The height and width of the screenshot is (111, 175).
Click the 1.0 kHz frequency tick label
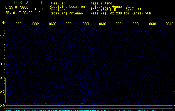[x=2, y=50]
